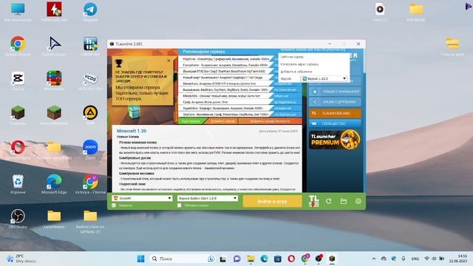Select the 'Add server' orange tab
The height and width of the screenshot is (266, 473).
click(222, 121)
